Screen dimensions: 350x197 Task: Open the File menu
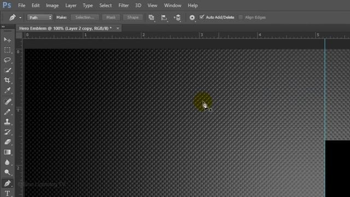[x=22, y=5]
